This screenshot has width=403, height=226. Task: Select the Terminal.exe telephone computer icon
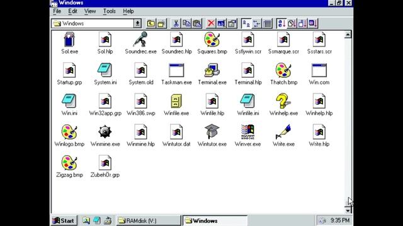(x=212, y=70)
